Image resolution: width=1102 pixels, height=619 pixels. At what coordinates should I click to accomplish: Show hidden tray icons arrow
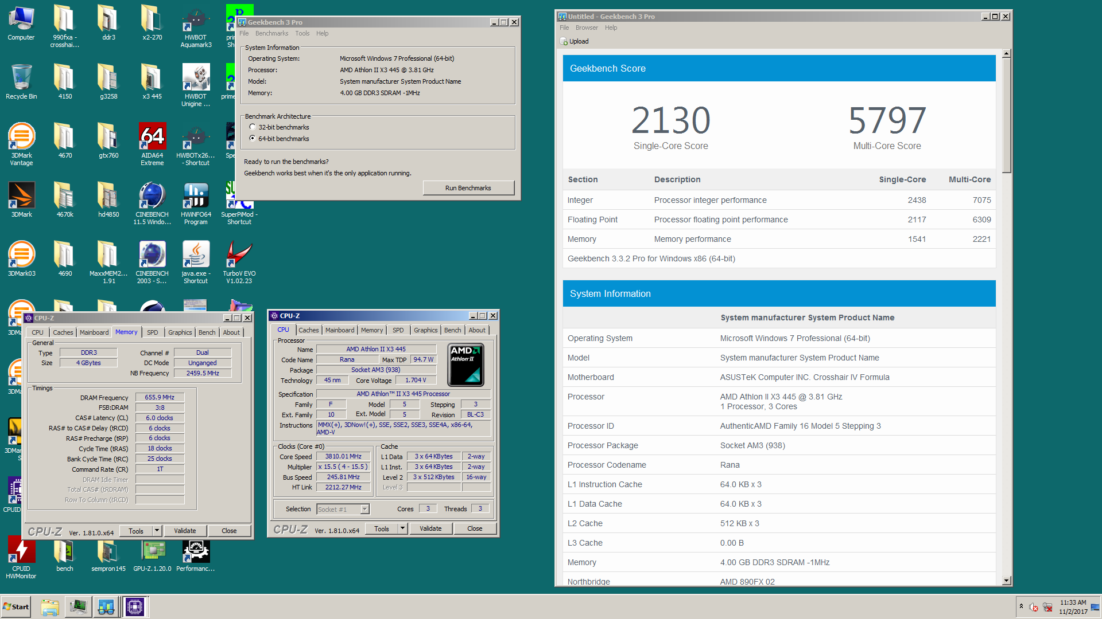[x=1021, y=606]
